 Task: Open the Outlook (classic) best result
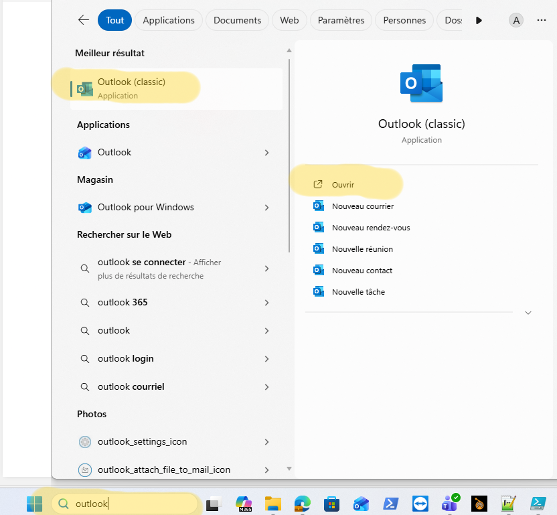177,89
